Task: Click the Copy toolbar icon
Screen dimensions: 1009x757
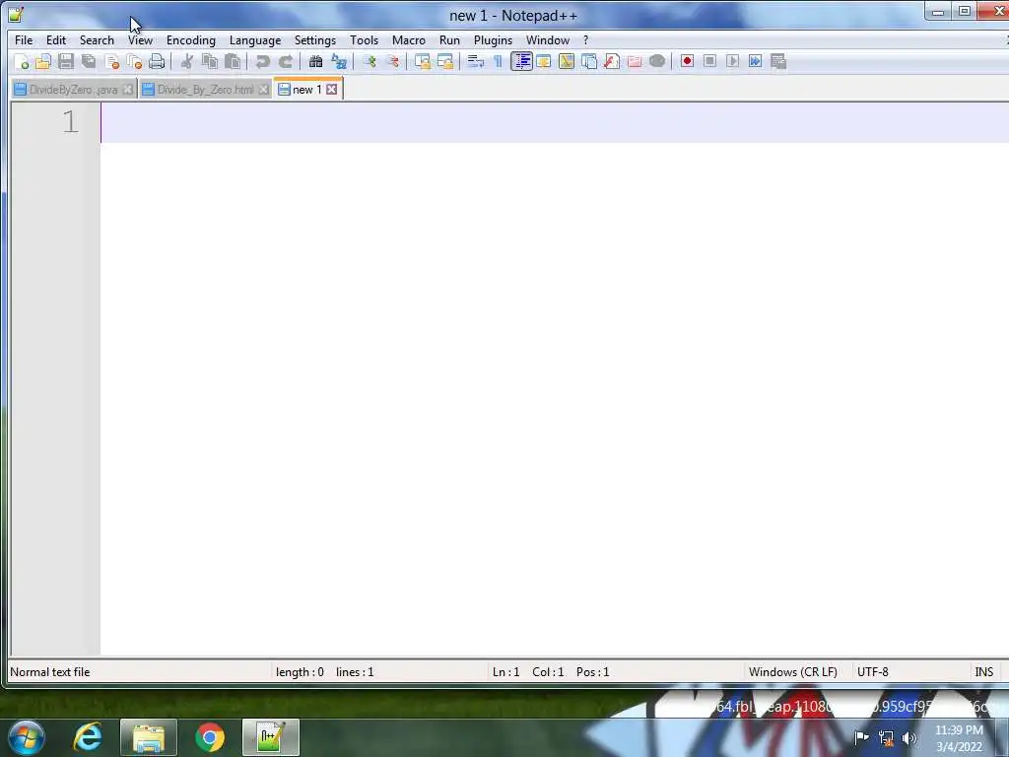Action: point(210,62)
